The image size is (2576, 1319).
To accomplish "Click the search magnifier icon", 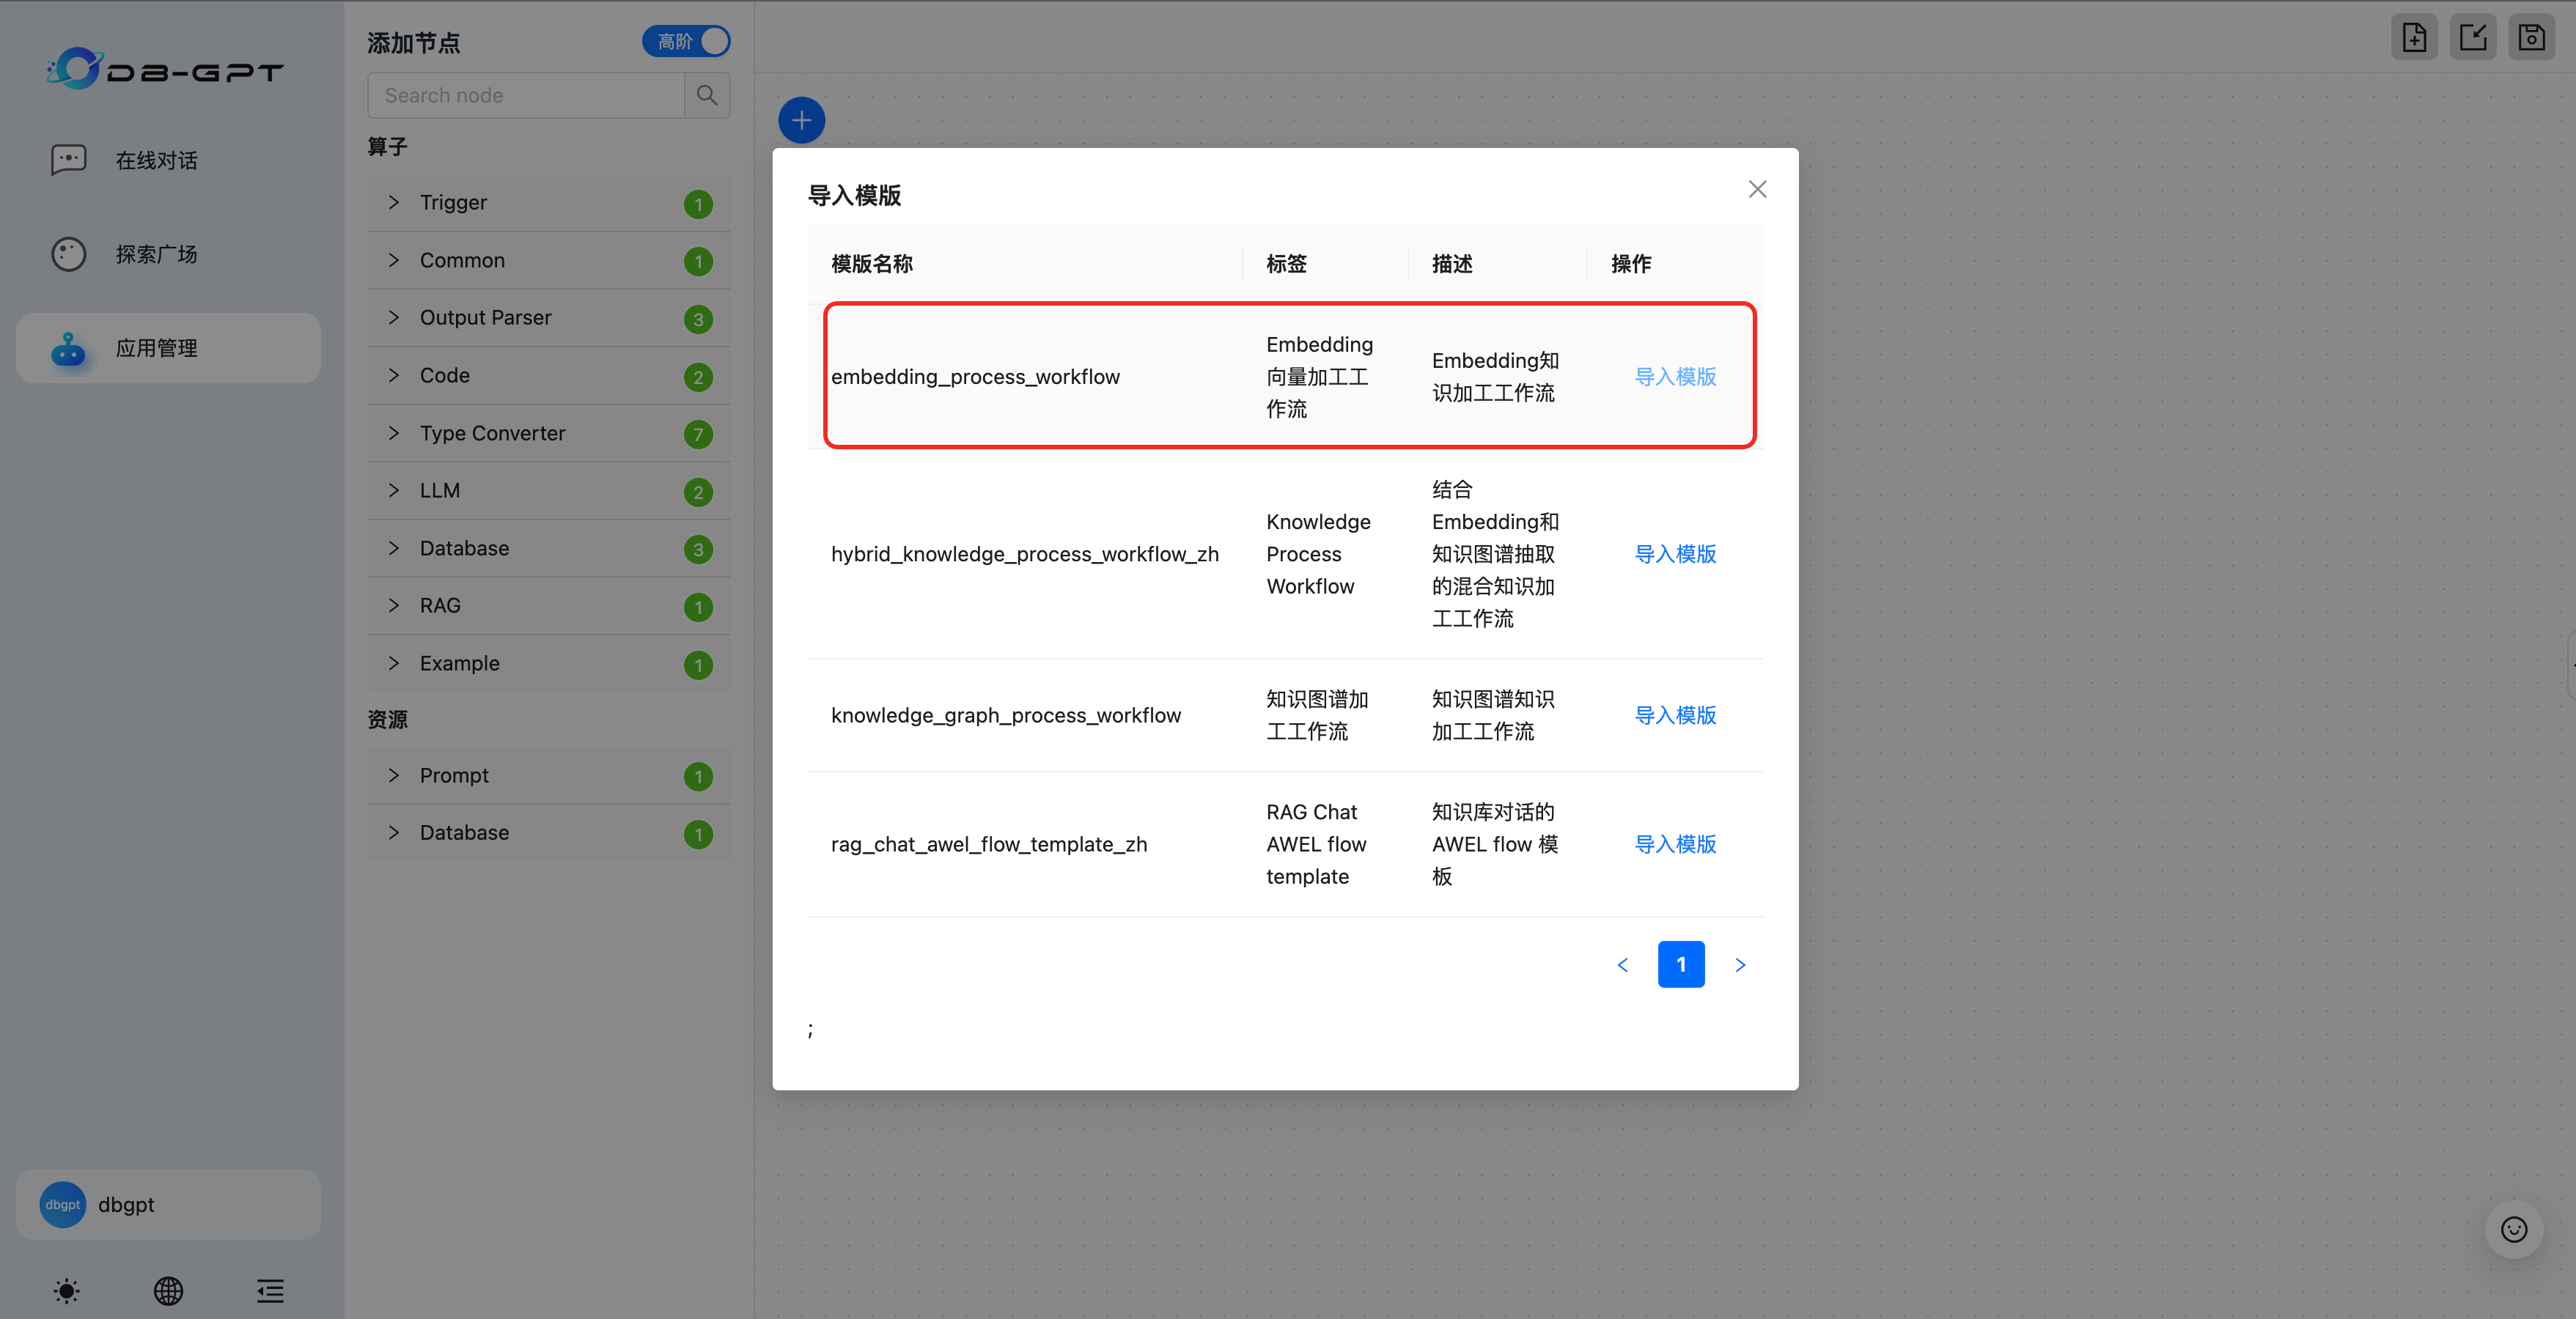I will coord(706,95).
